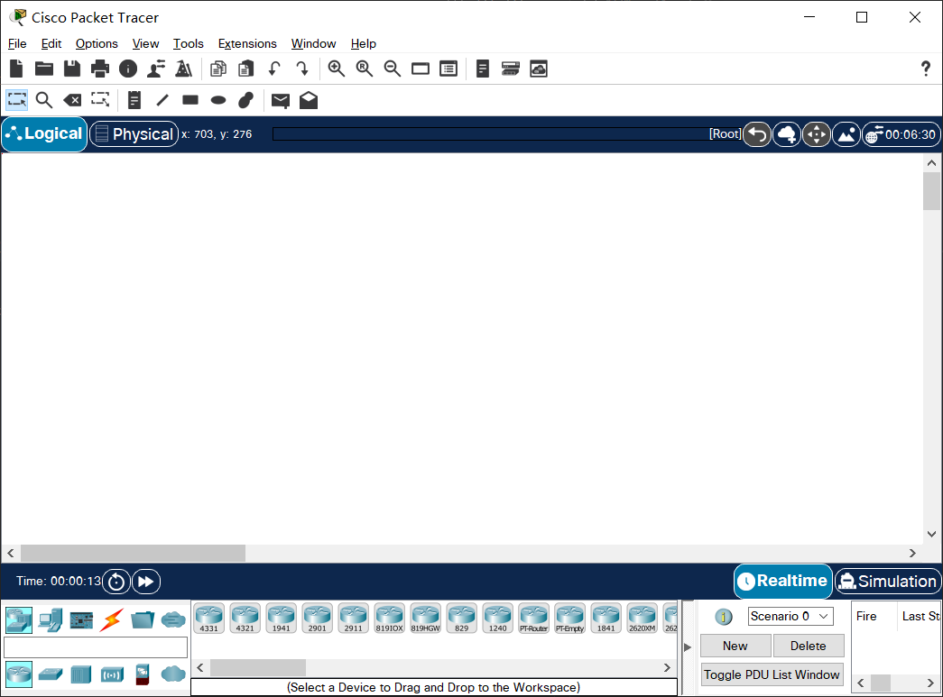This screenshot has width=943, height=697.
Task: Copy selection with the Copy icon
Action: pyautogui.click(x=218, y=69)
